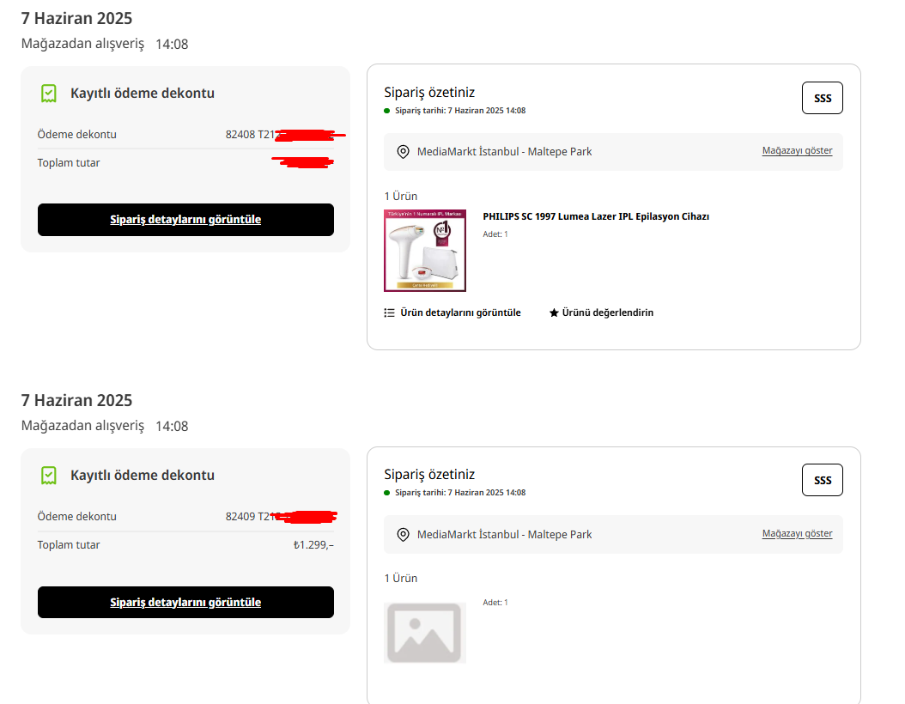Open Philips Lumea product thumbnail
The height and width of the screenshot is (704, 905).
425,251
